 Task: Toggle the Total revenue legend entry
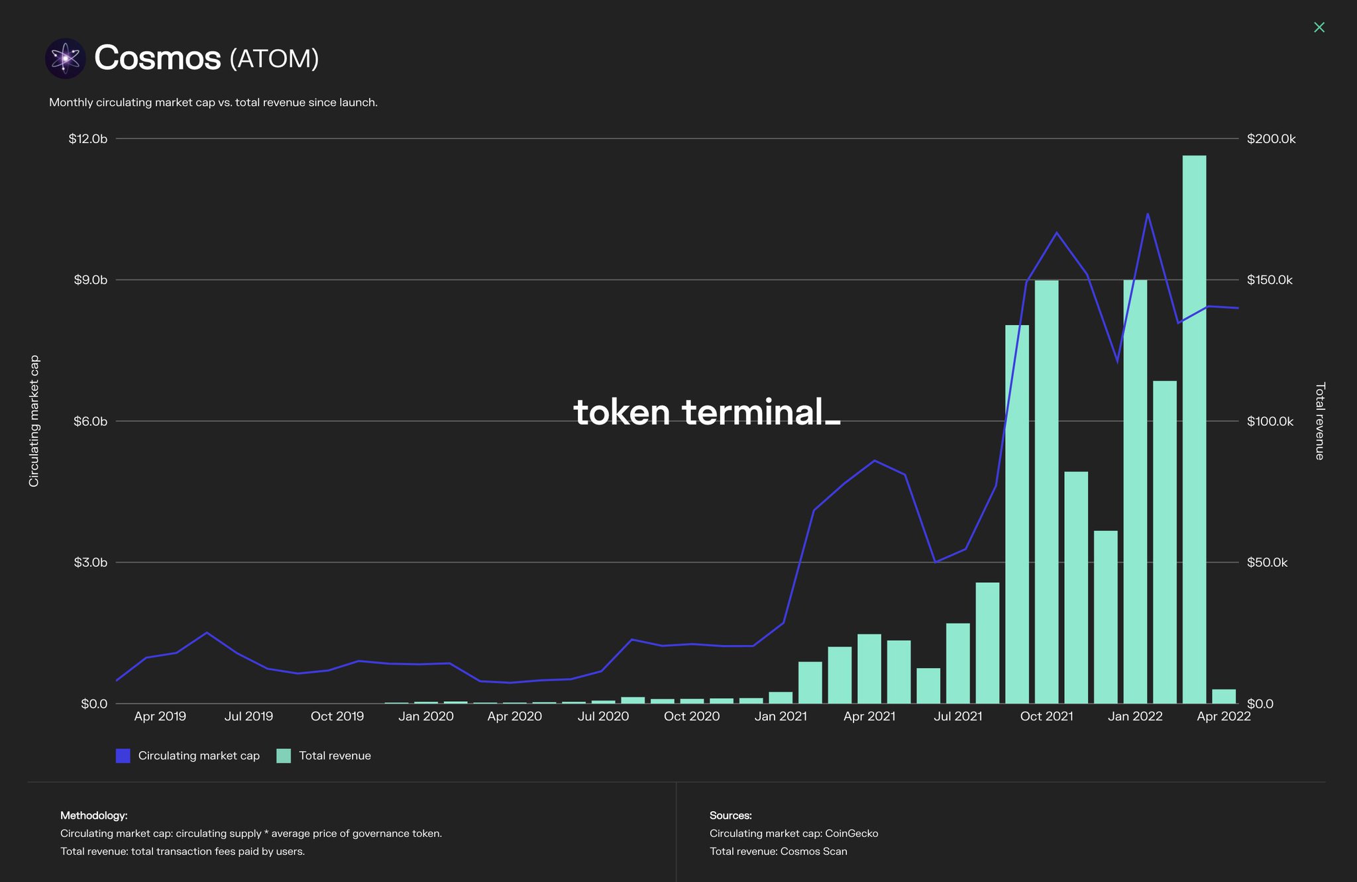coord(335,755)
